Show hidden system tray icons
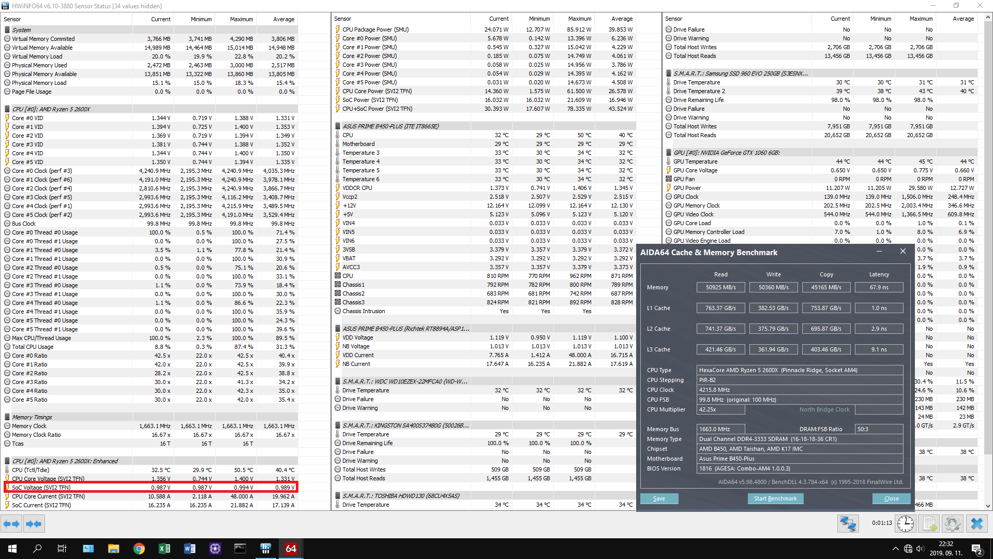The width and height of the screenshot is (993, 559). (895, 549)
